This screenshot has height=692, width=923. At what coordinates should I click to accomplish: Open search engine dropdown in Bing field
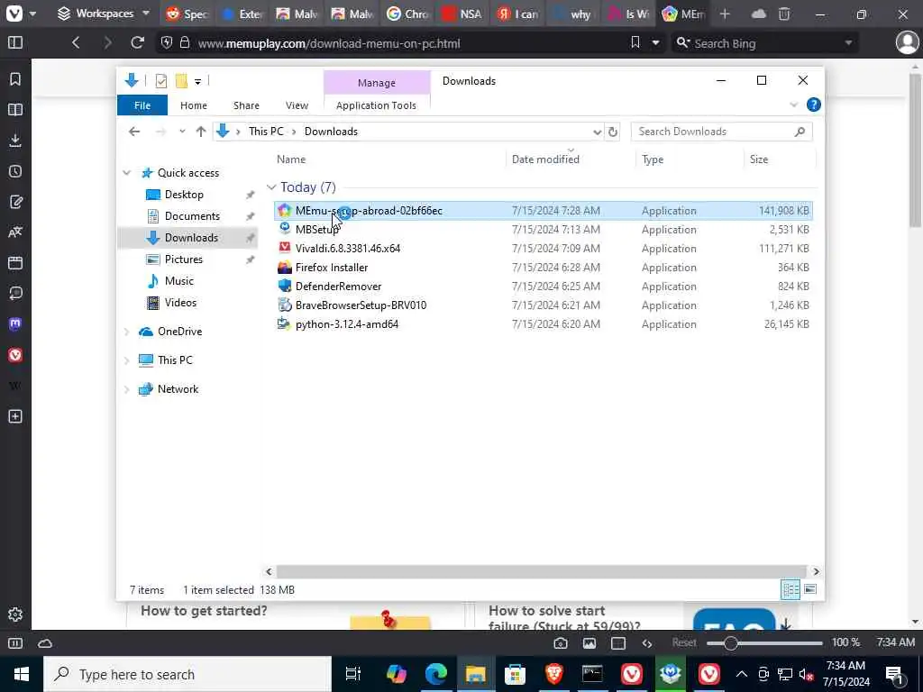coord(848,43)
